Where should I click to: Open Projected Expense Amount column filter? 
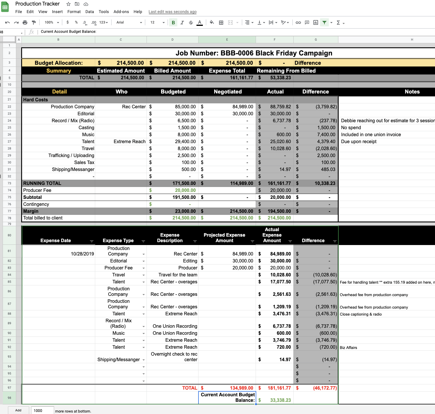(x=252, y=241)
